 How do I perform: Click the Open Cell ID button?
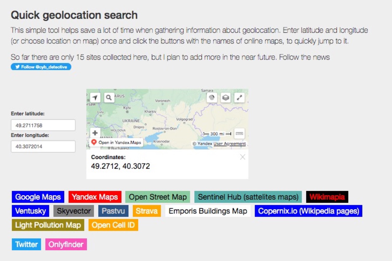click(113, 225)
